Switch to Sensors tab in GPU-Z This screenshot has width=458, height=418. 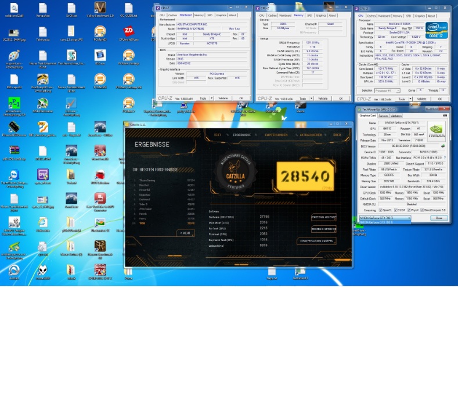point(383,116)
